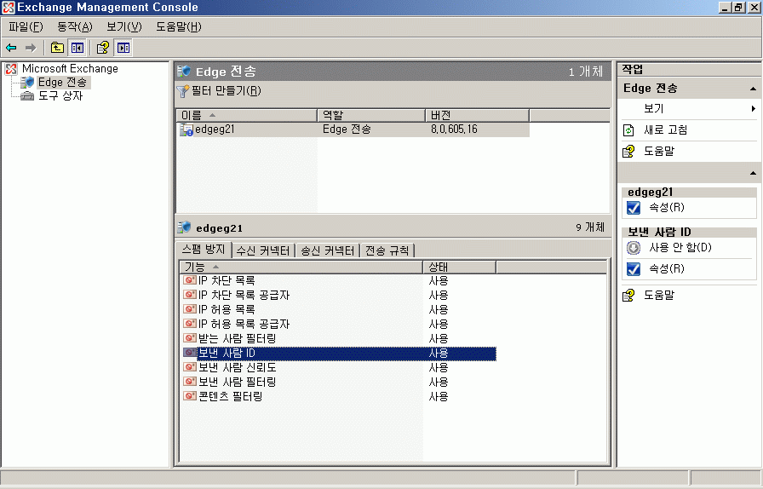
Task: Select the IP 차단 목록 row text
Action: pyautogui.click(x=227, y=280)
